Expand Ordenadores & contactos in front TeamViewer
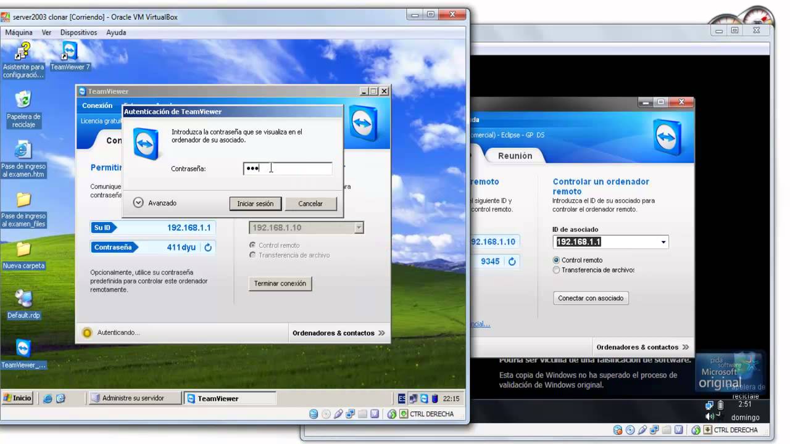Image resolution: width=790 pixels, height=444 pixels. [x=338, y=333]
